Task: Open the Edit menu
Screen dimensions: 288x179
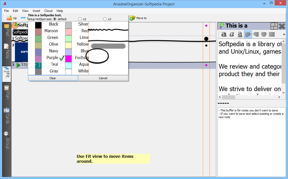Action: click(15, 11)
